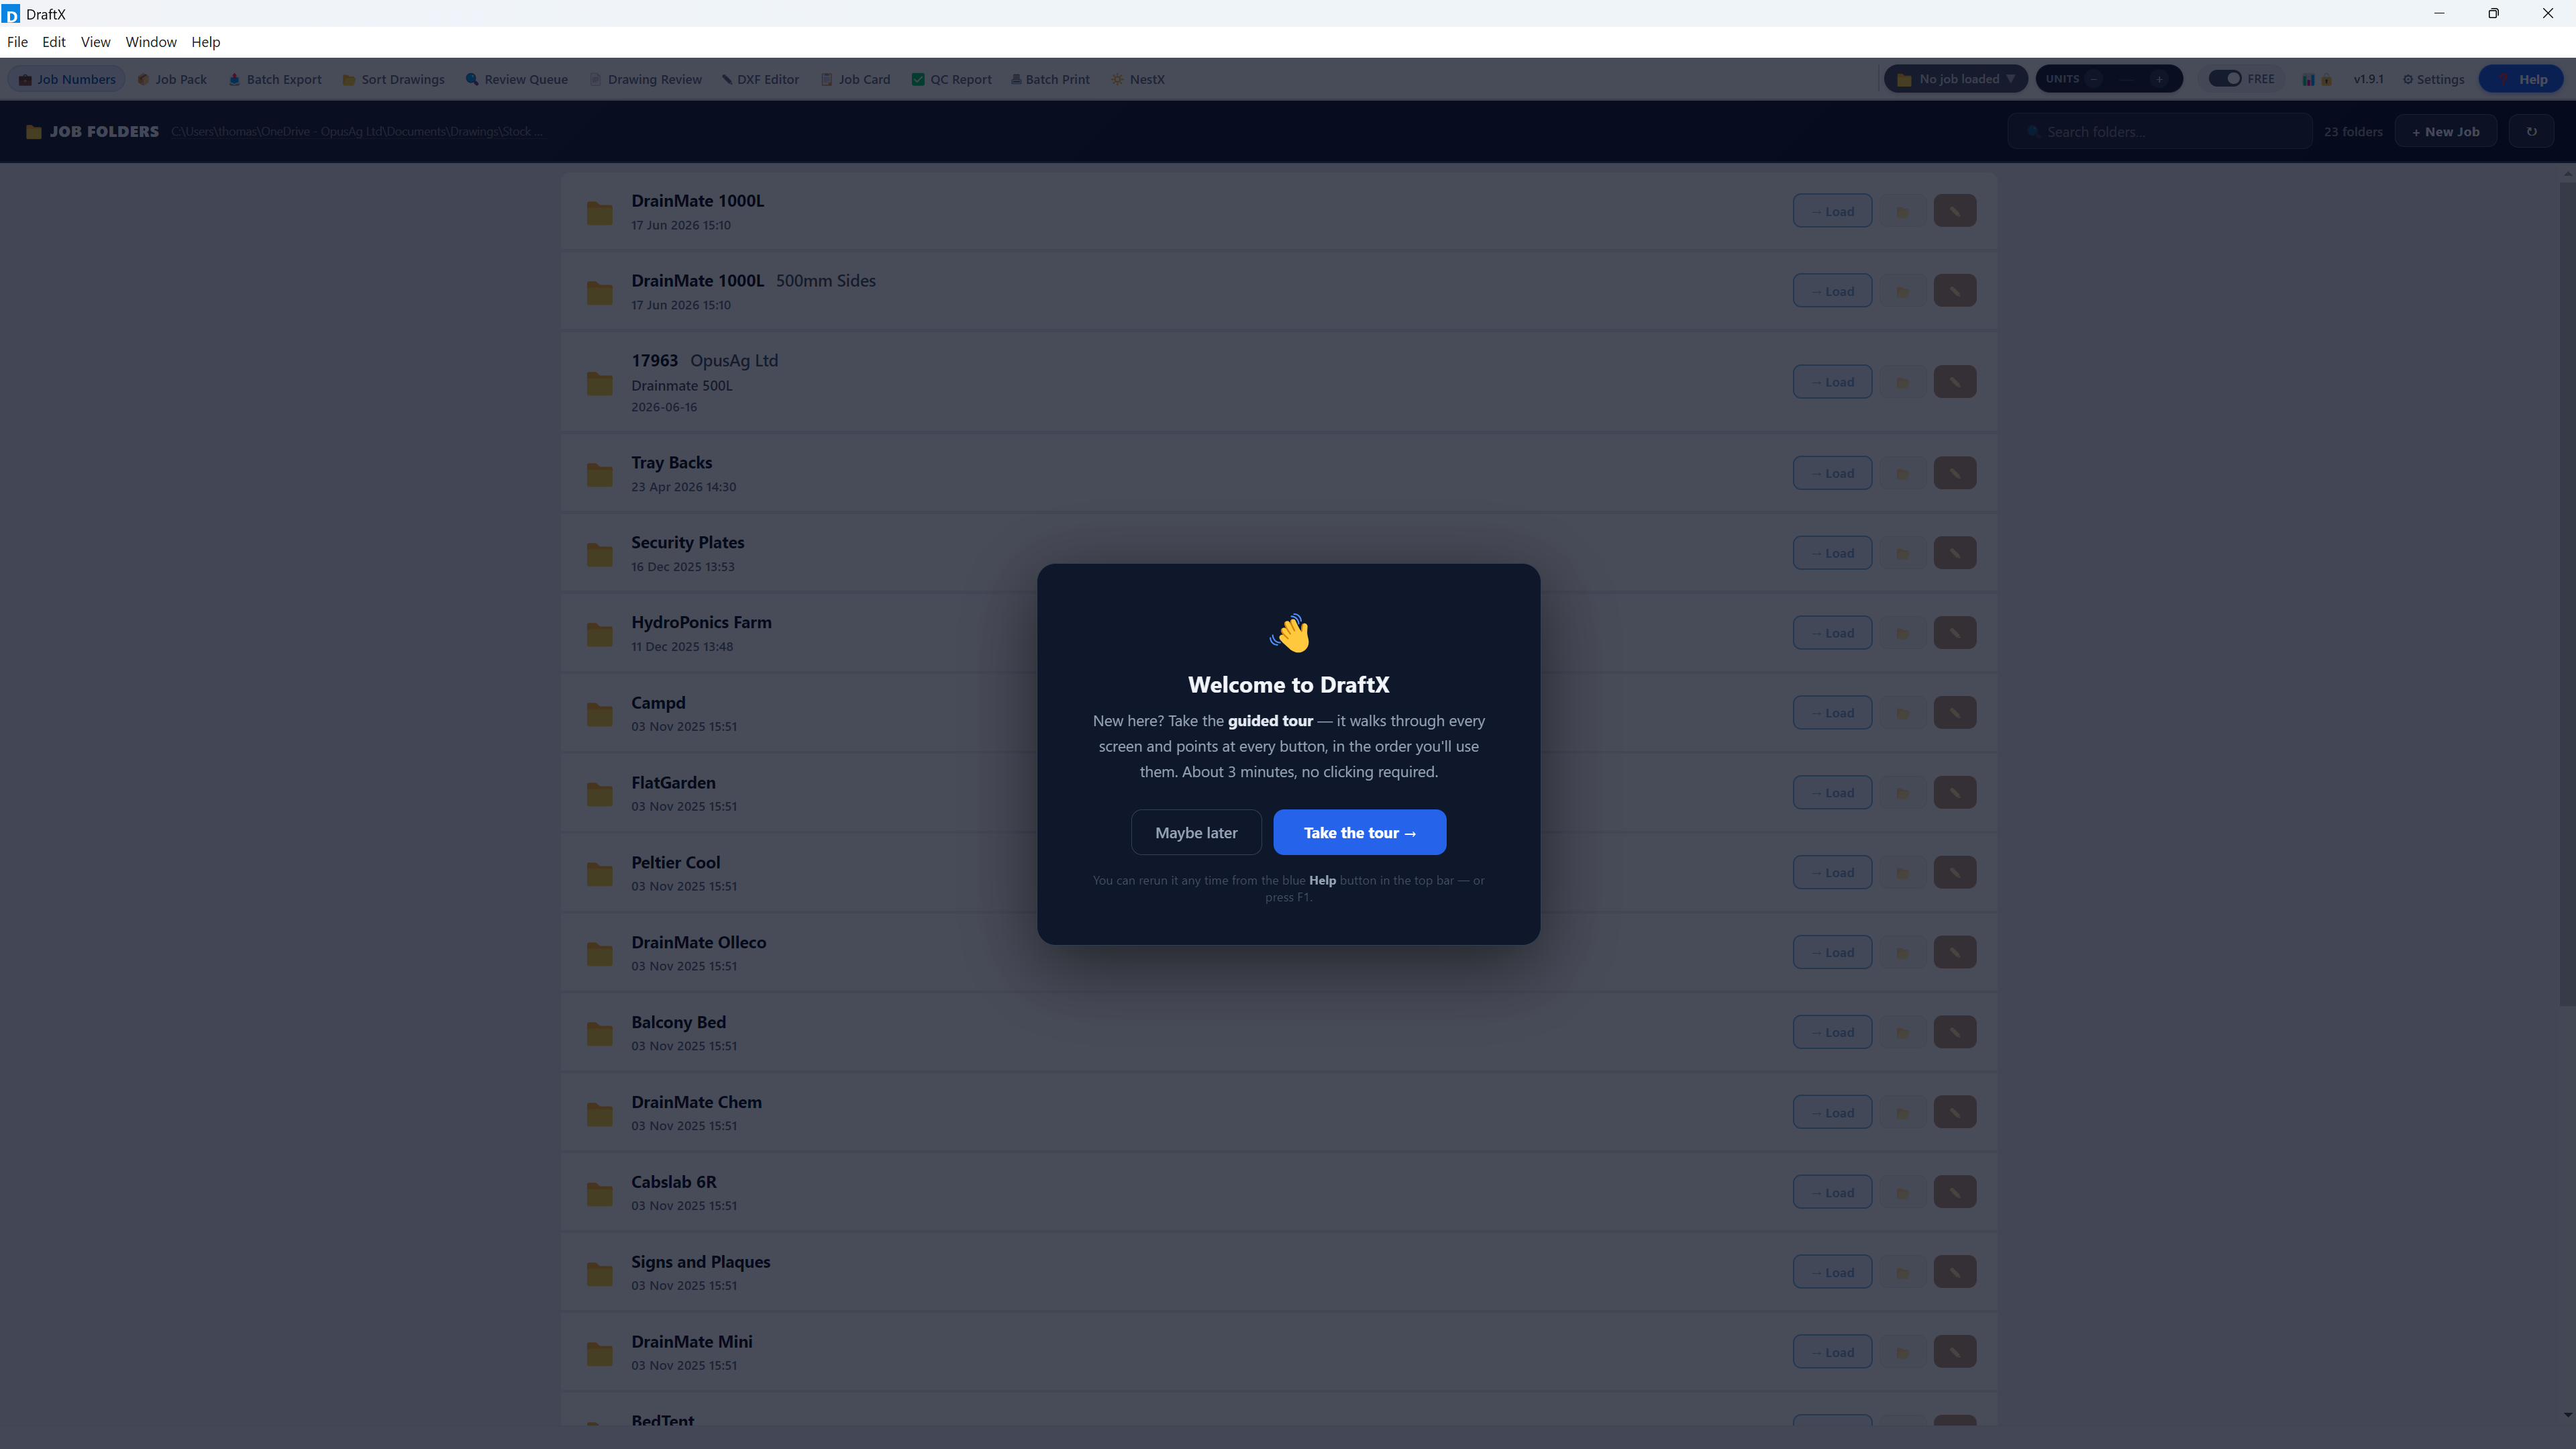Select the HydroPonics Farm folder name

[x=701, y=622]
